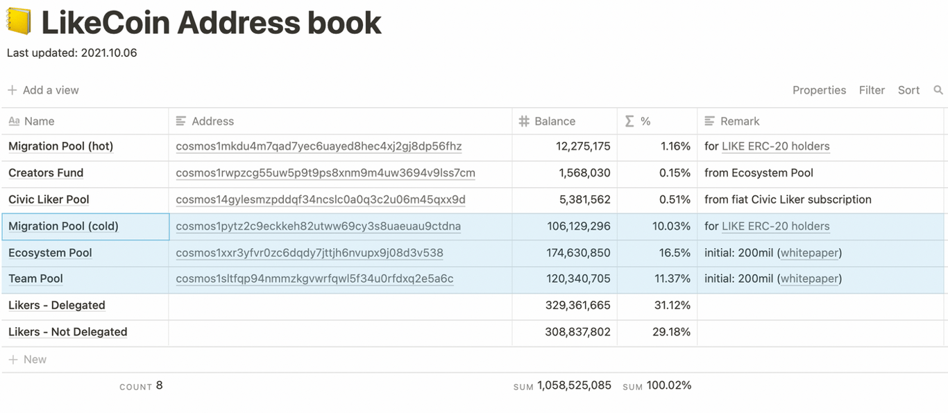The height and width of the screenshot is (413, 948).
Task: Click the from Ecosystem Pool remark
Action: coord(759,173)
